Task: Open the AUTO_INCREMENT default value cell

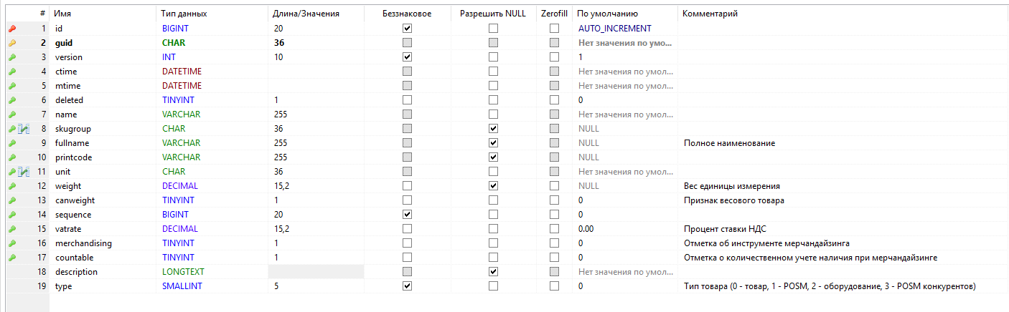Action: pos(614,29)
